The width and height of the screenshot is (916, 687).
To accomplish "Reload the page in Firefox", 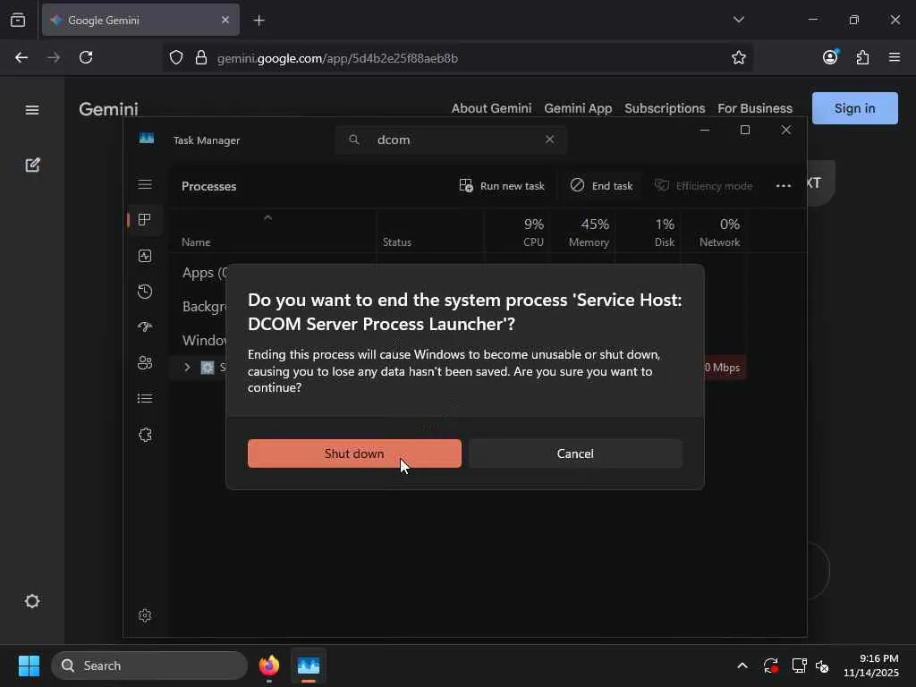I will (x=86, y=57).
